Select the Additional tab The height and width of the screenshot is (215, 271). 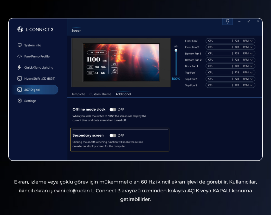pos(123,94)
